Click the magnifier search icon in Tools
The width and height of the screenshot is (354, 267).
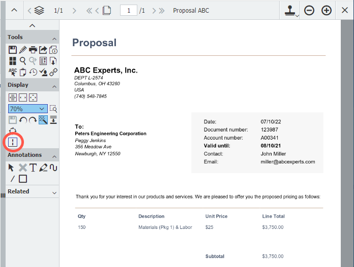coord(23,61)
